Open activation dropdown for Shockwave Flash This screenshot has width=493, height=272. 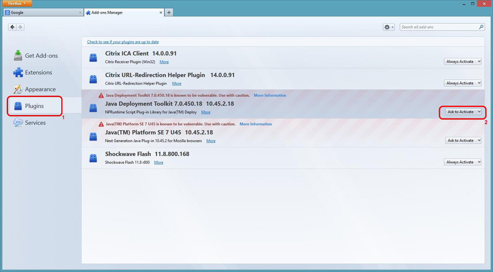[x=462, y=162]
